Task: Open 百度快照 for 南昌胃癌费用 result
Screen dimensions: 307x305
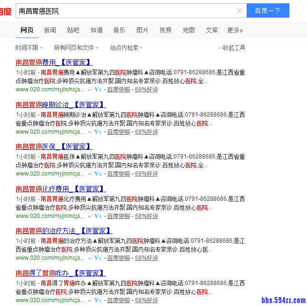Action: pyautogui.click(x=119, y=89)
